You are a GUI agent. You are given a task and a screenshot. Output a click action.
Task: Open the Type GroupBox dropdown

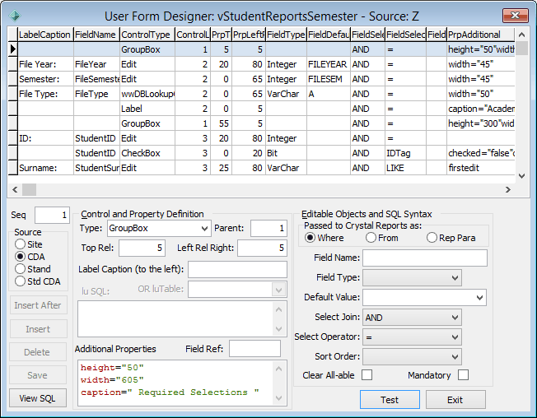click(x=204, y=228)
